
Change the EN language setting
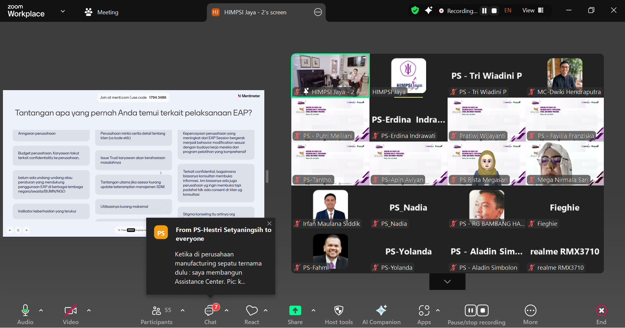click(508, 11)
